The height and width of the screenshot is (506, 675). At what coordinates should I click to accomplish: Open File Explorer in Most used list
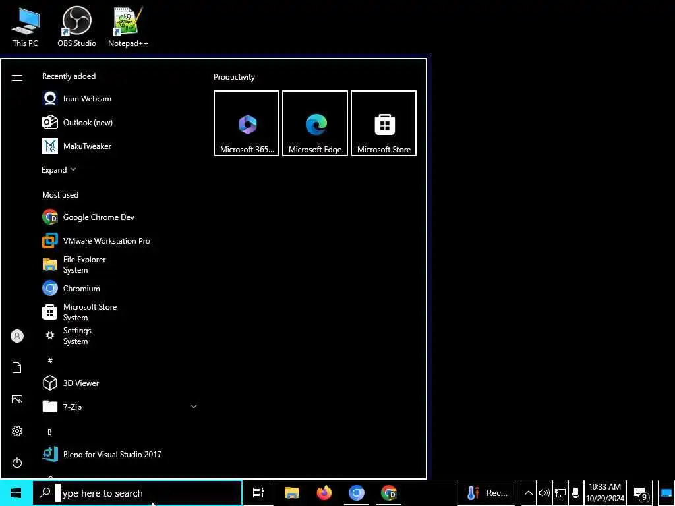pyautogui.click(x=120, y=265)
